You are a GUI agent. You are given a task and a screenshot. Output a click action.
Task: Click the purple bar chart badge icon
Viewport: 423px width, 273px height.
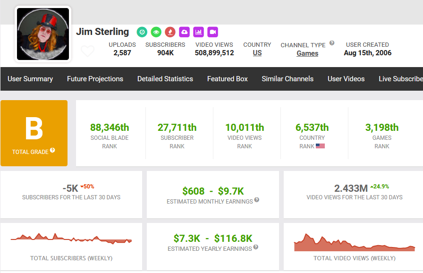(199, 32)
